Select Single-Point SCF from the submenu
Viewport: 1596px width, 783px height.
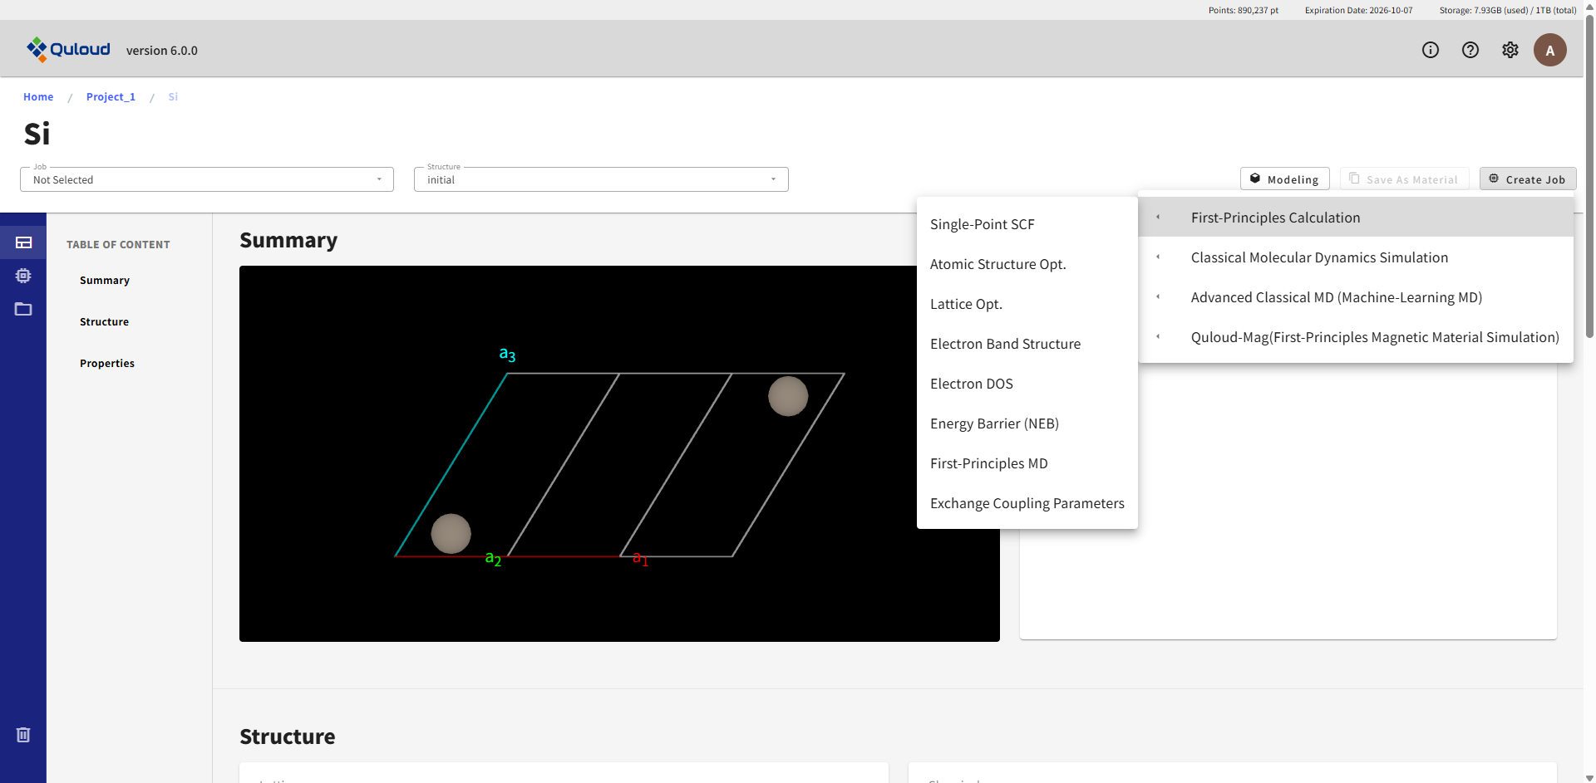pyautogui.click(x=982, y=224)
